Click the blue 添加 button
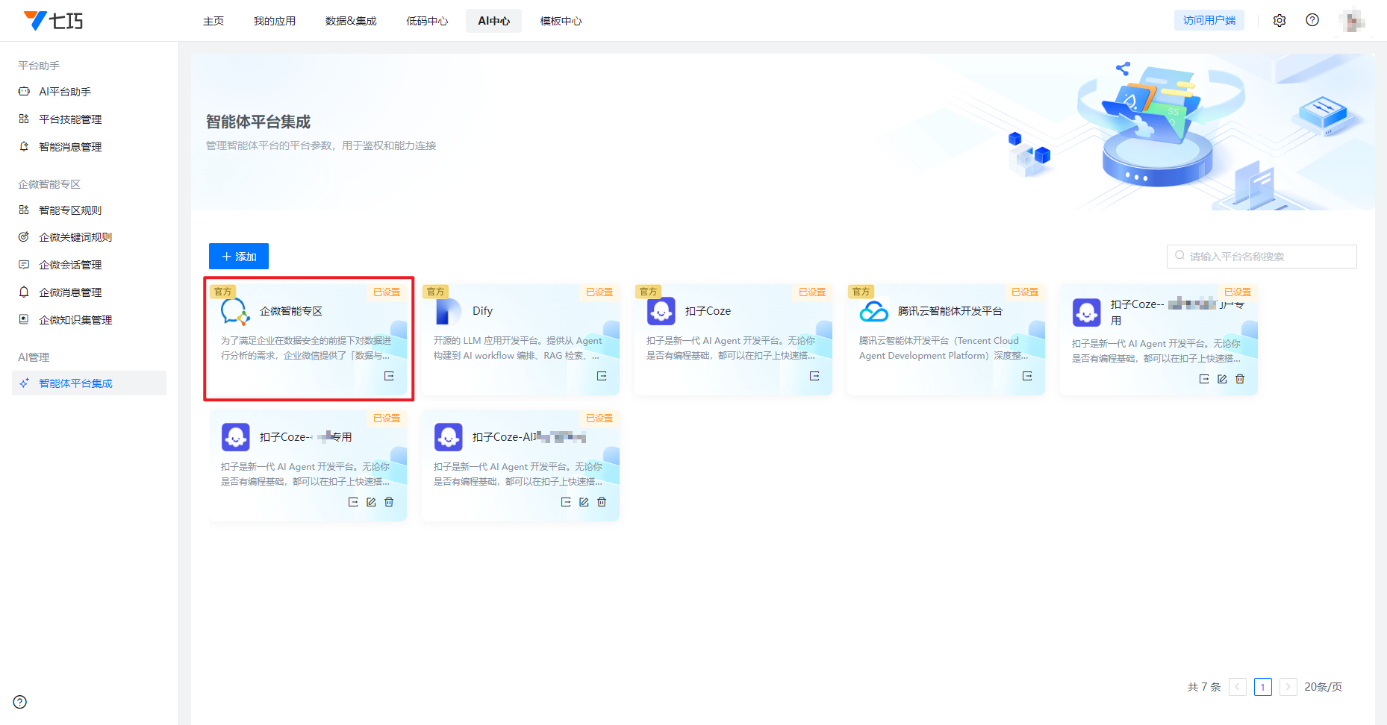 click(x=239, y=257)
